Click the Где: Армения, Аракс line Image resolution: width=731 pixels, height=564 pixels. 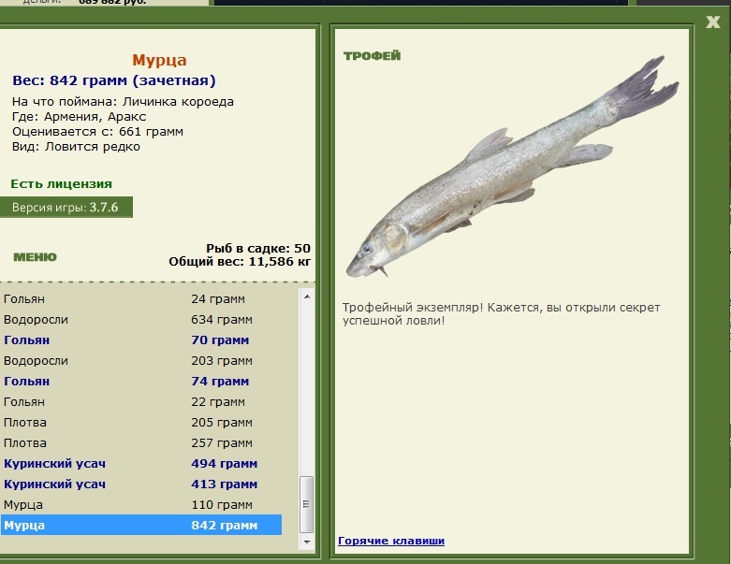coord(80,116)
